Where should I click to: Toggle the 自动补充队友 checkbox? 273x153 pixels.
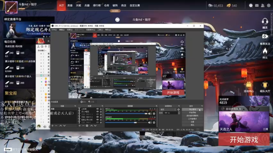(223, 109)
